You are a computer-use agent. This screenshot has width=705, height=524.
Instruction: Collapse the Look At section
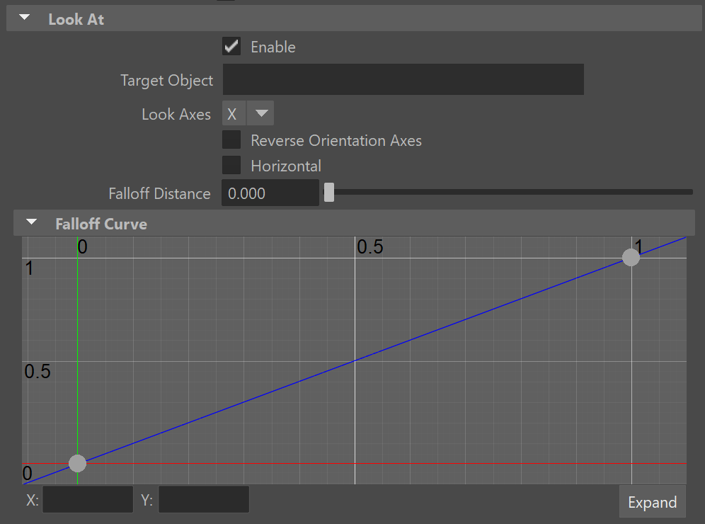tap(25, 18)
